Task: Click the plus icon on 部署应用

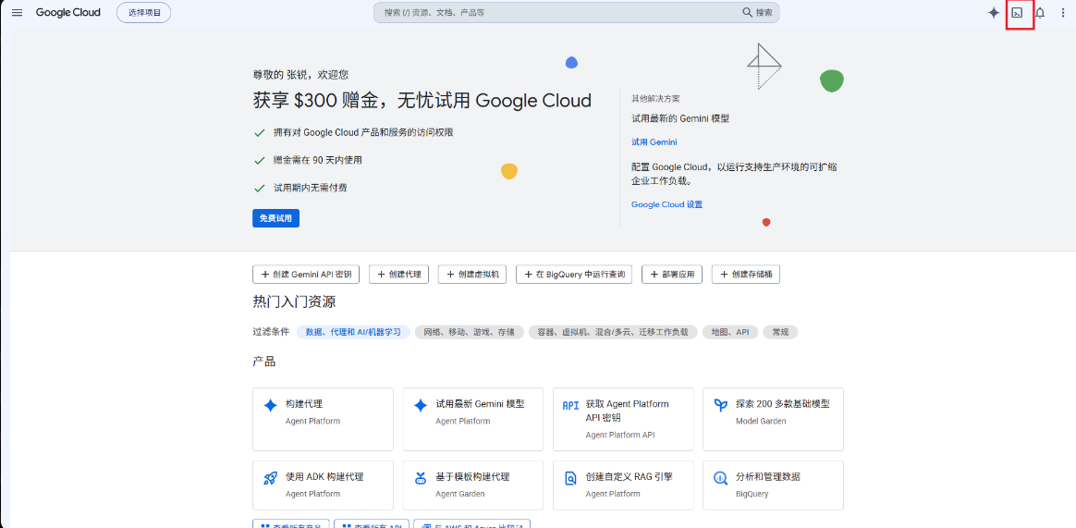Action: pyautogui.click(x=654, y=275)
